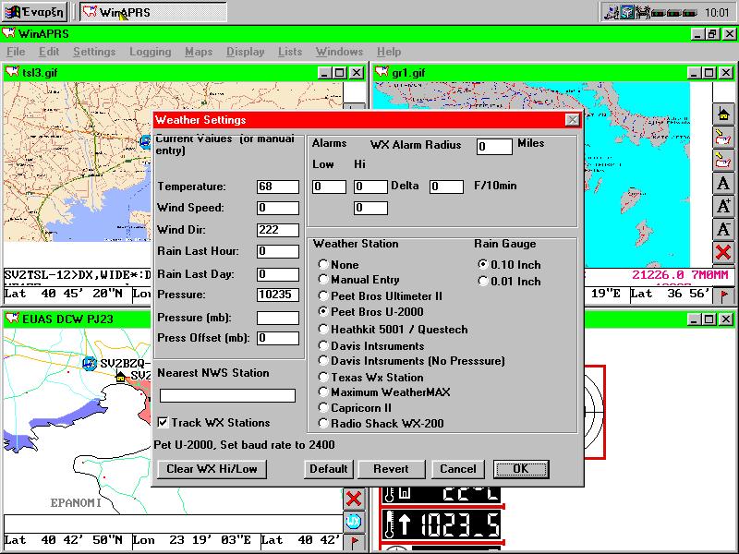Click the Clear WX Hi/Low button
739x554 pixels.
[x=212, y=469]
